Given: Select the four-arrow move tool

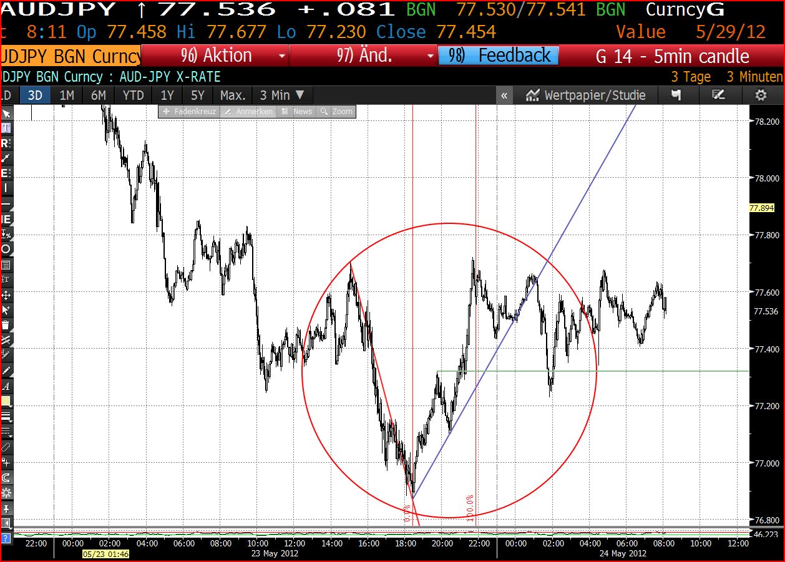Looking at the screenshot, I should [x=7, y=294].
